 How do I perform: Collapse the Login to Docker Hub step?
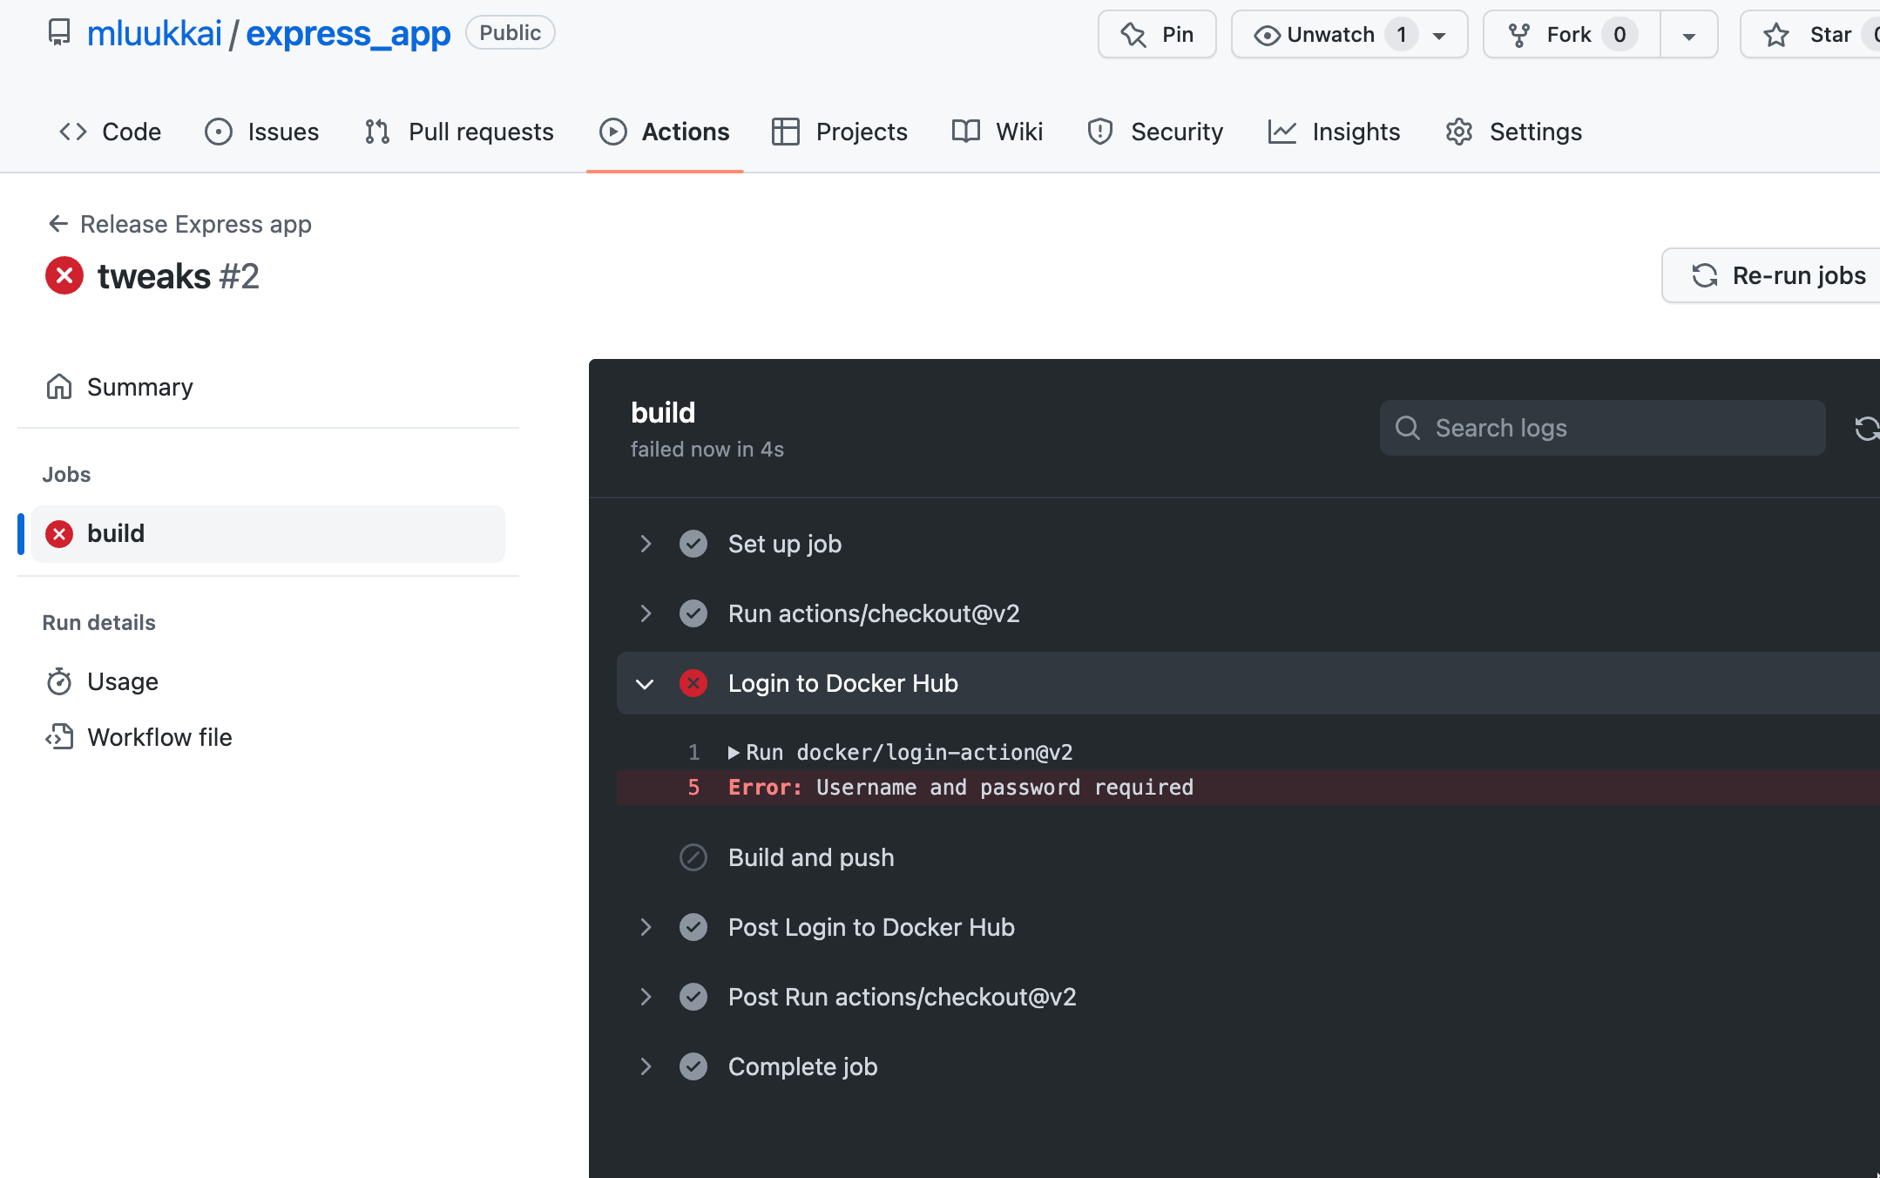click(x=645, y=682)
